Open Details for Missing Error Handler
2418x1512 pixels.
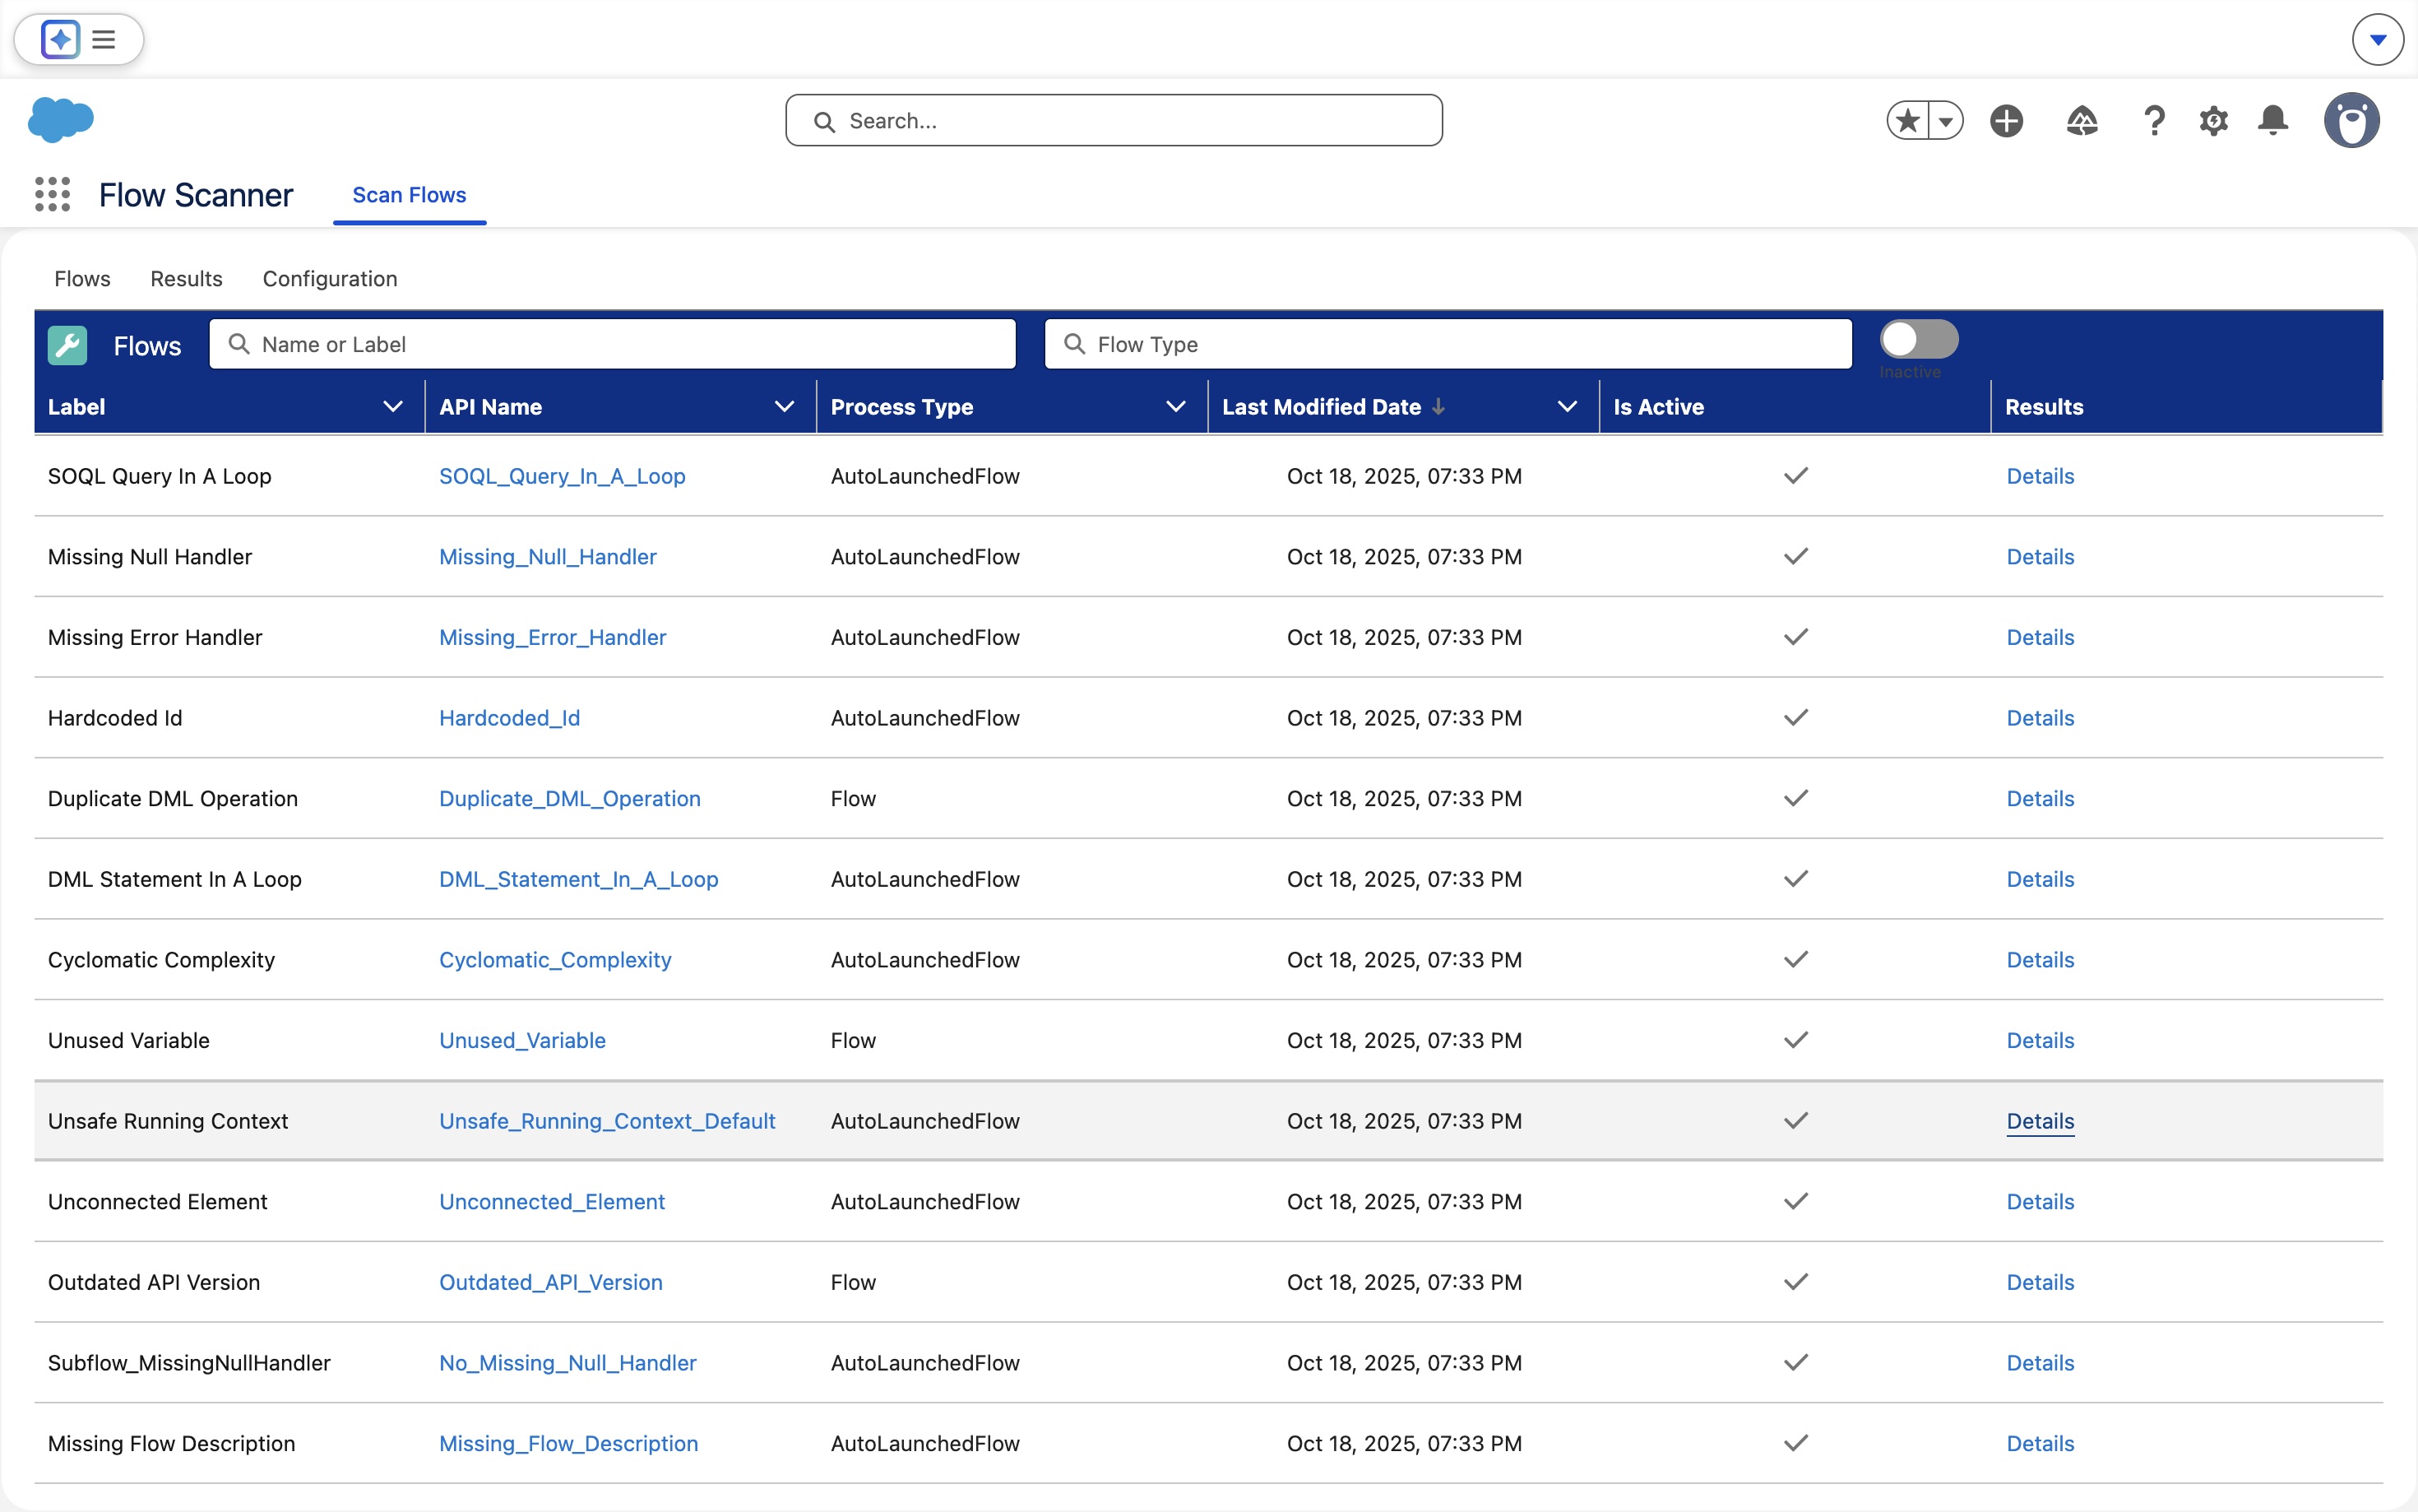pos(2039,637)
